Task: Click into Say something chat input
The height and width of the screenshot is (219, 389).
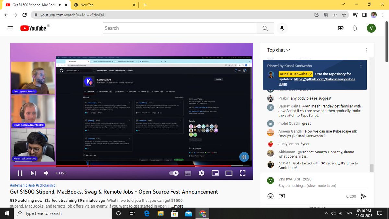Action: 323,186
